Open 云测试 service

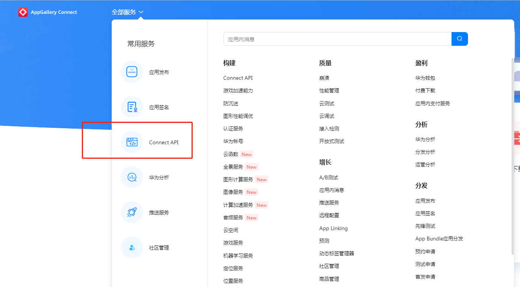(327, 103)
